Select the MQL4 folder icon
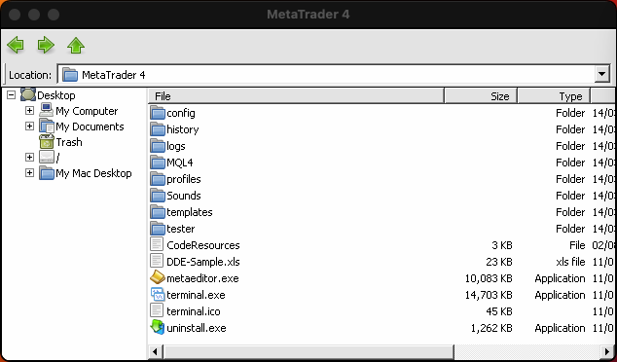This screenshot has width=617, height=362. click(158, 163)
